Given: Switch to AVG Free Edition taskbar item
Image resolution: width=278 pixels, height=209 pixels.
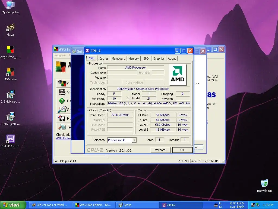Looking at the screenshot, I should click(94, 205).
